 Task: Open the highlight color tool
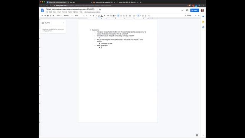pos(105,16)
